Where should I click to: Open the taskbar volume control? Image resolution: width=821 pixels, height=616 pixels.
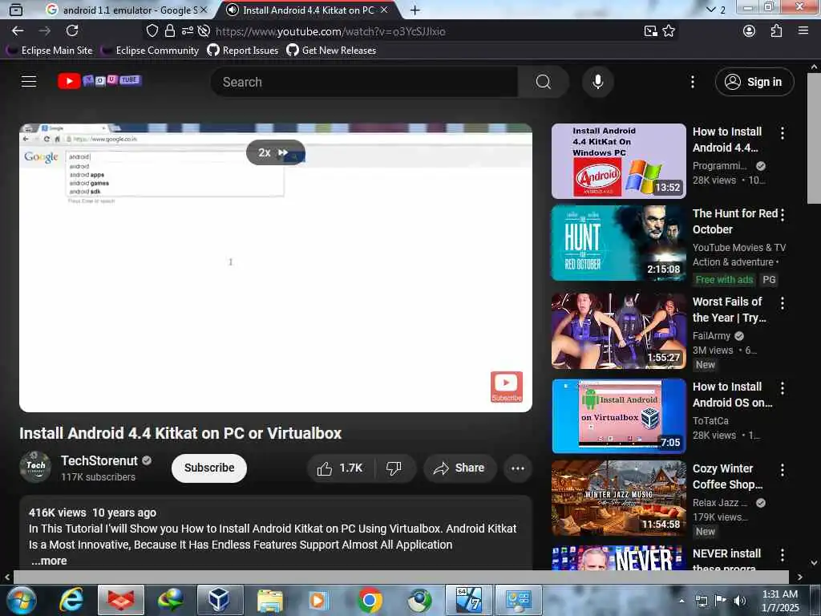(740, 600)
